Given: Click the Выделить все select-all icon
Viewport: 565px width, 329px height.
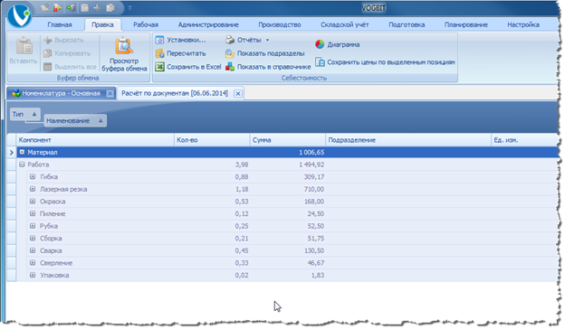Looking at the screenshot, I should tap(48, 67).
